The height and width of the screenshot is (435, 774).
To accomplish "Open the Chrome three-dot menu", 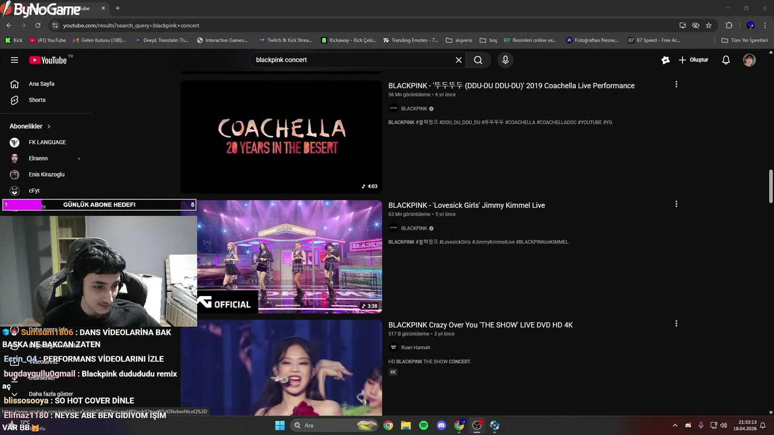I will 766,25.
